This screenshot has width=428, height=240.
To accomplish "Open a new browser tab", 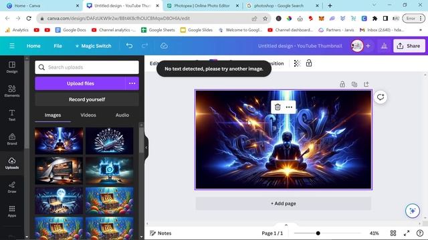I will tap(330, 5).
